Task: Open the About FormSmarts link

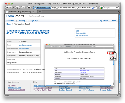Action: [87, 90]
